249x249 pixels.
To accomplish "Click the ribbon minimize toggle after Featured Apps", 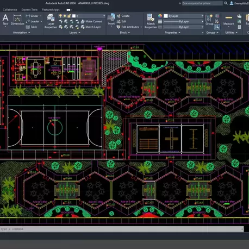I will coord(69,10).
